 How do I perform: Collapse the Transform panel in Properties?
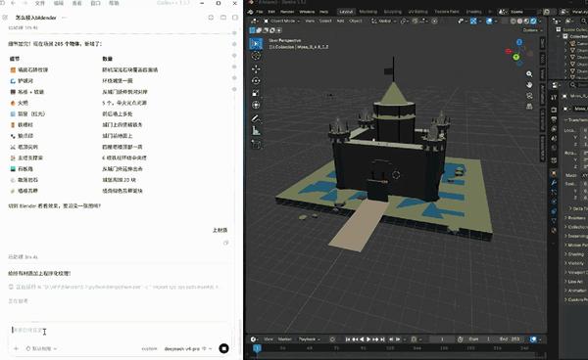(577, 119)
